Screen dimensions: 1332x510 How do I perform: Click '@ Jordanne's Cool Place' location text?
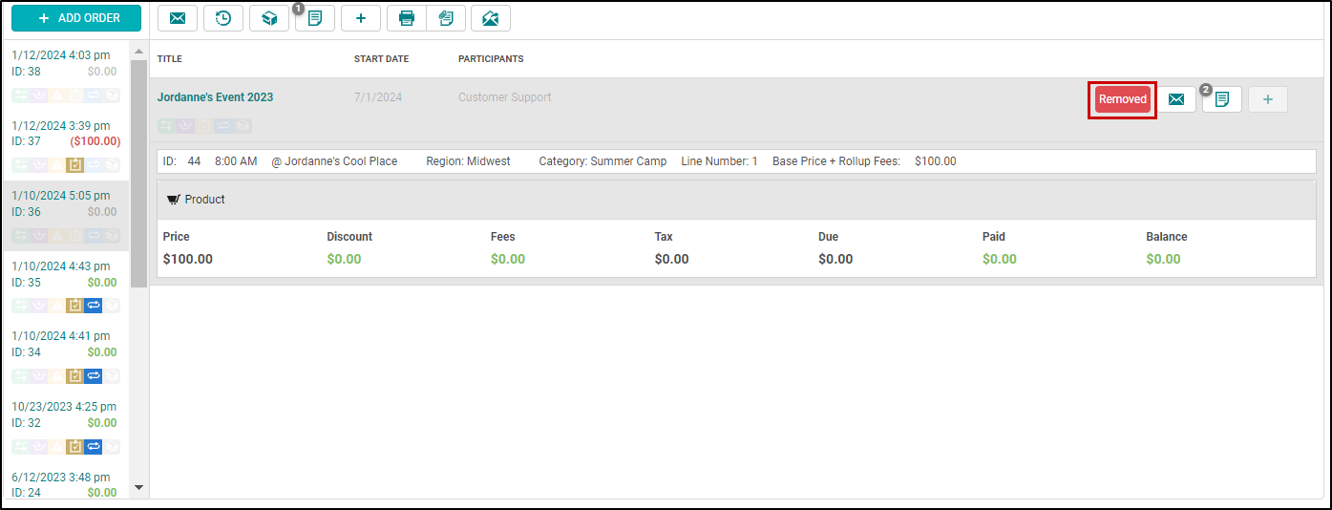tap(334, 161)
